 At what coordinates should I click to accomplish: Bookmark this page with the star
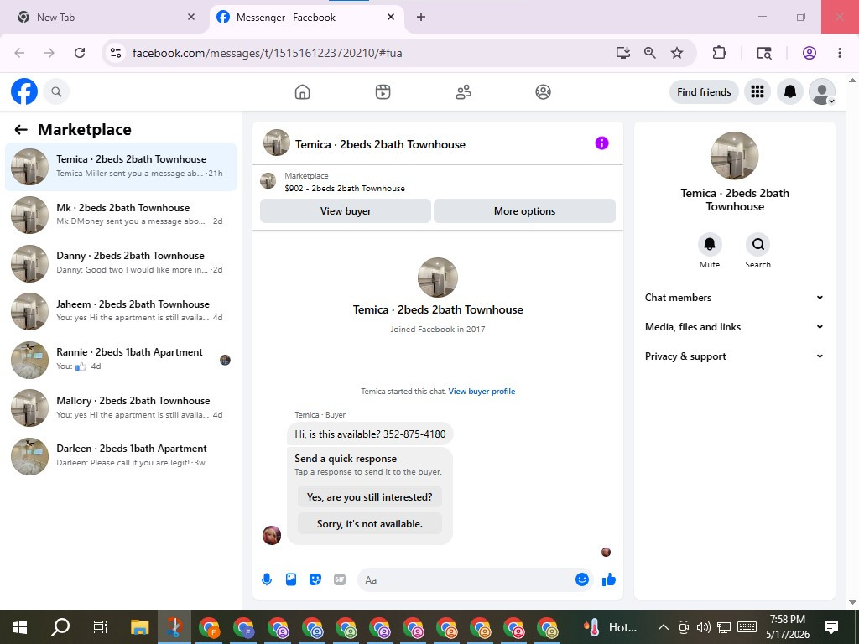677,53
